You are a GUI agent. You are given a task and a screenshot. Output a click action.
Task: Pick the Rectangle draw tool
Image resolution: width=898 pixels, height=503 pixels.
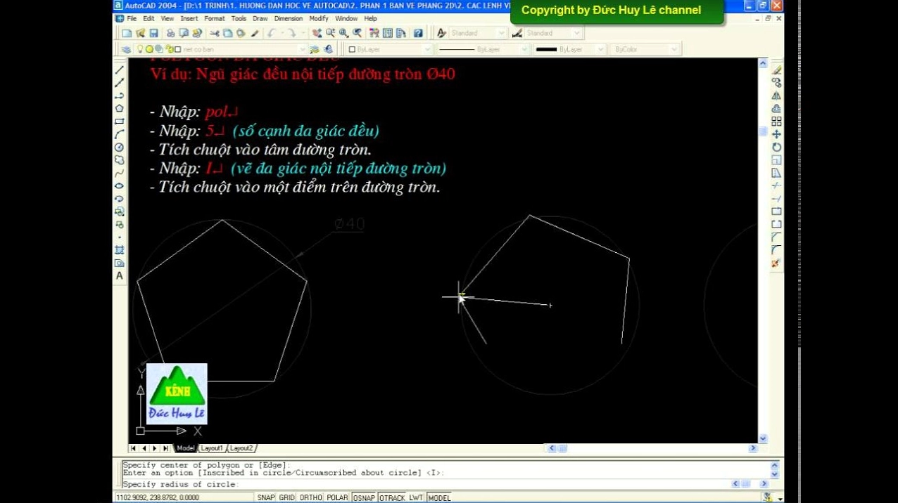120,122
